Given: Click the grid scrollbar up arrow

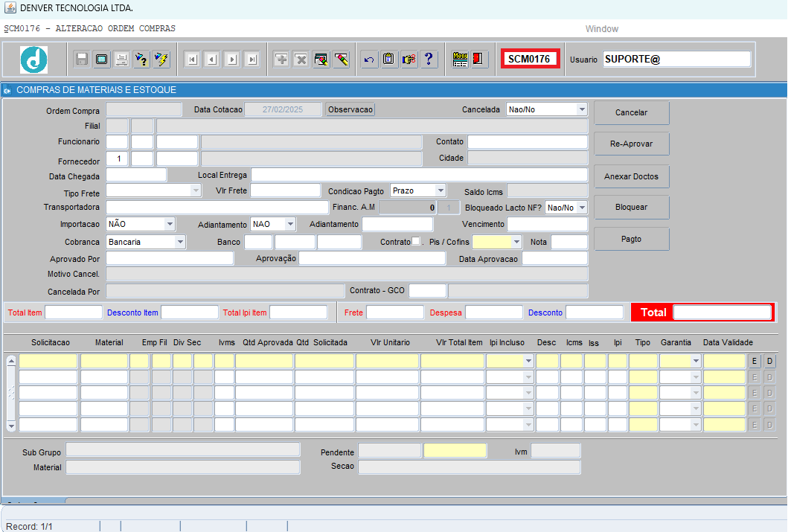Looking at the screenshot, I should coord(11,360).
